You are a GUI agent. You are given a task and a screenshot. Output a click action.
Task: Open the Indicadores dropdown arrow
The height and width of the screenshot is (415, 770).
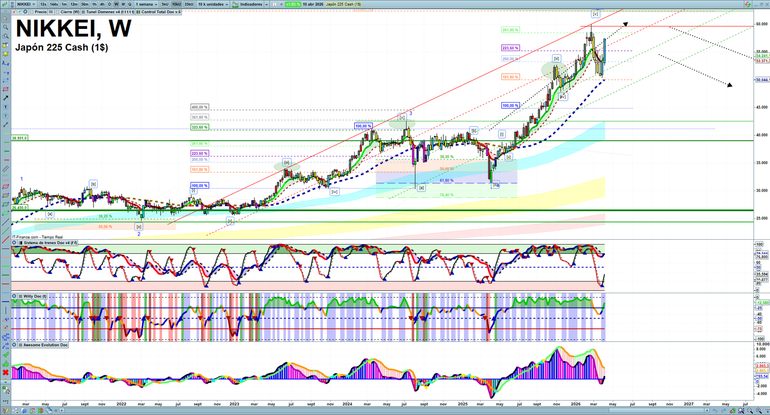(x=267, y=4)
